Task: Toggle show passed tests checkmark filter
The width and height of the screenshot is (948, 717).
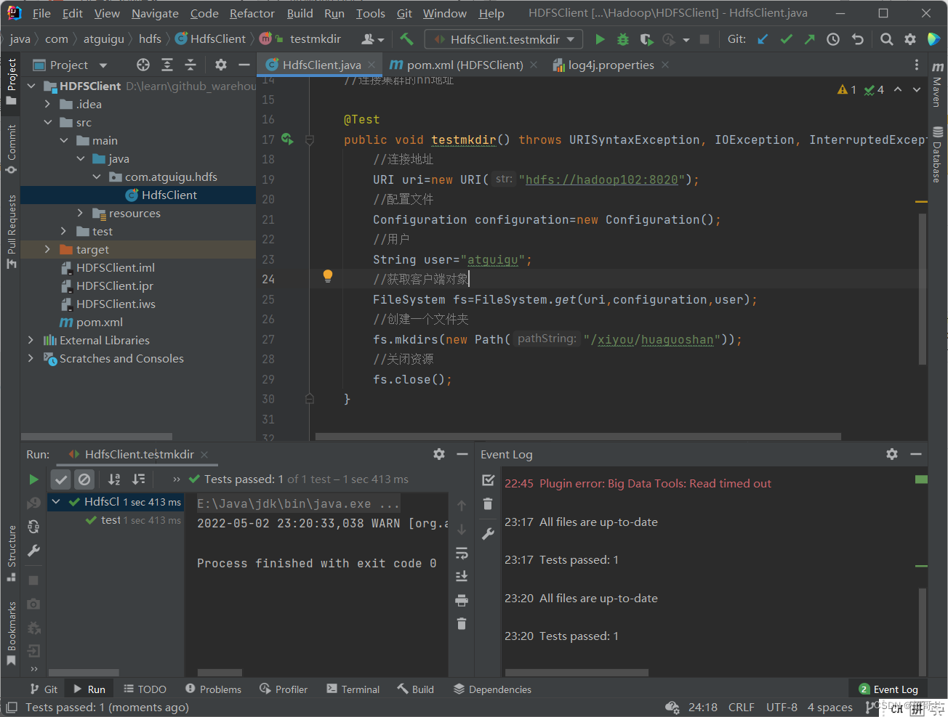Action: pos(61,479)
